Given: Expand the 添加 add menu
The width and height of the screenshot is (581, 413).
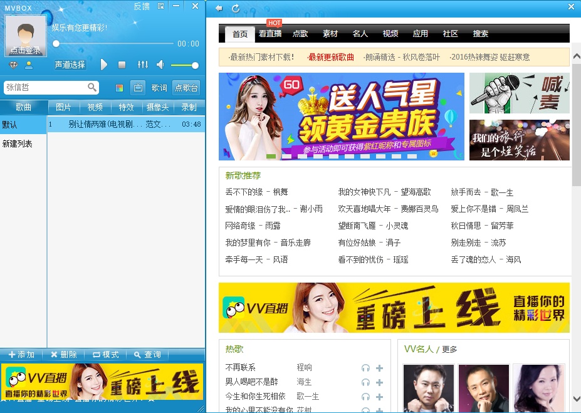Looking at the screenshot, I should 21,355.
